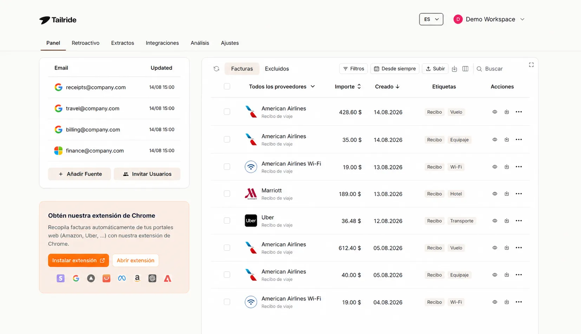Click the download icon in the toolbar
The image size is (581, 334).
coord(455,69)
